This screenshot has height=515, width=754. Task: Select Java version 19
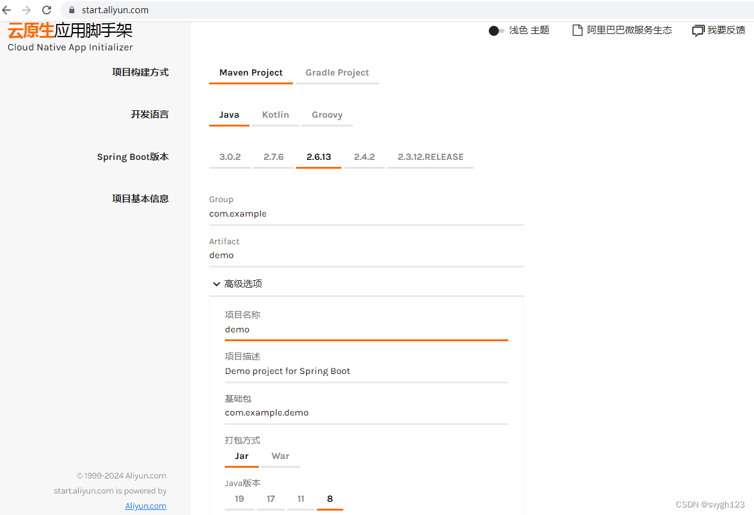pos(239,499)
